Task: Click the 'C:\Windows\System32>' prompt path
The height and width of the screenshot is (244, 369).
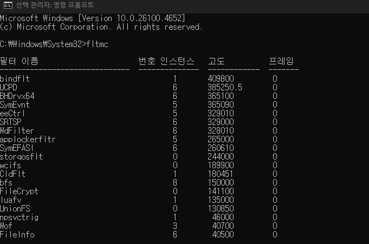Action: 43,44
